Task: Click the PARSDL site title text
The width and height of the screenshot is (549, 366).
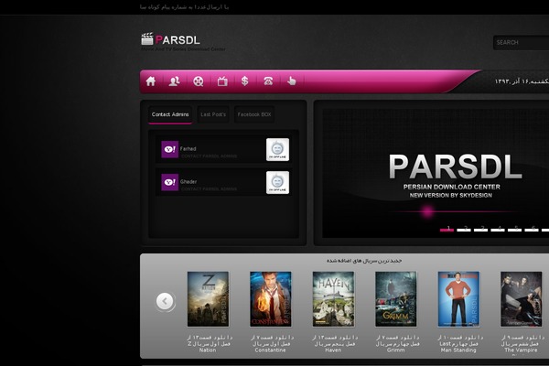Action: coord(178,40)
